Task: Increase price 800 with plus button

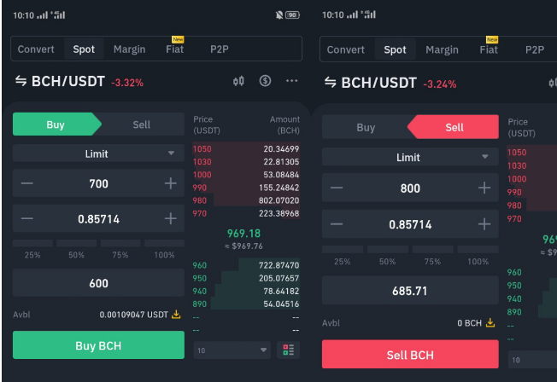Action: [484, 188]
